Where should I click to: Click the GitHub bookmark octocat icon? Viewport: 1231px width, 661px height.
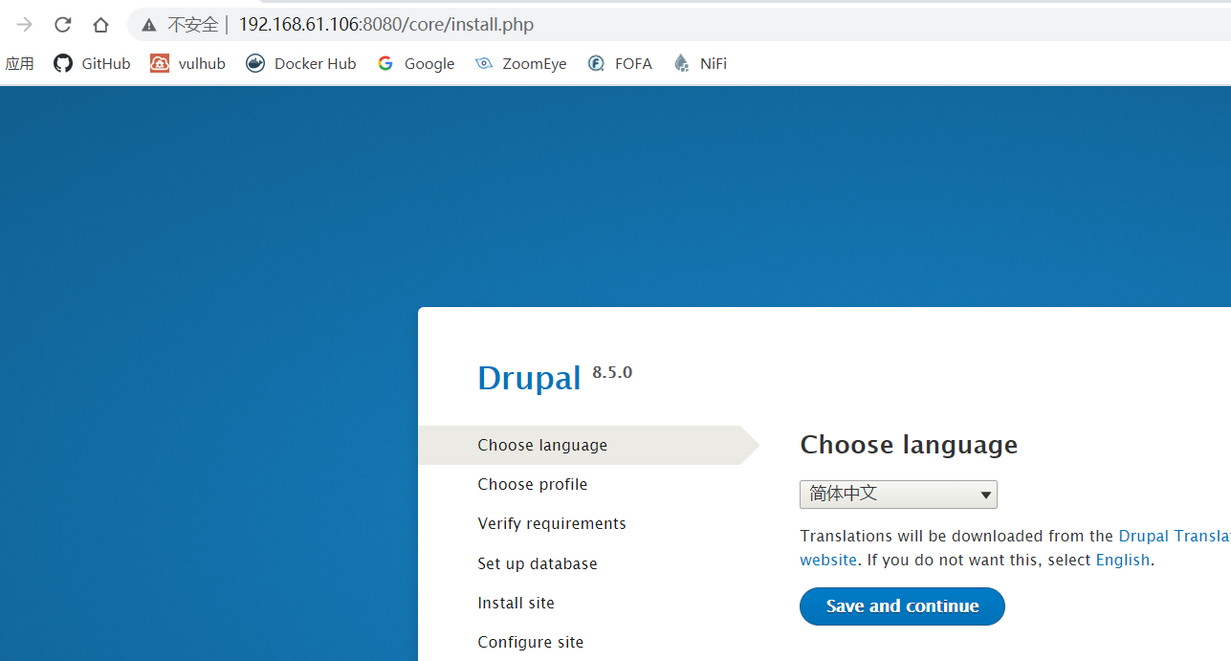pyautogui.click(x=63, y=63)
